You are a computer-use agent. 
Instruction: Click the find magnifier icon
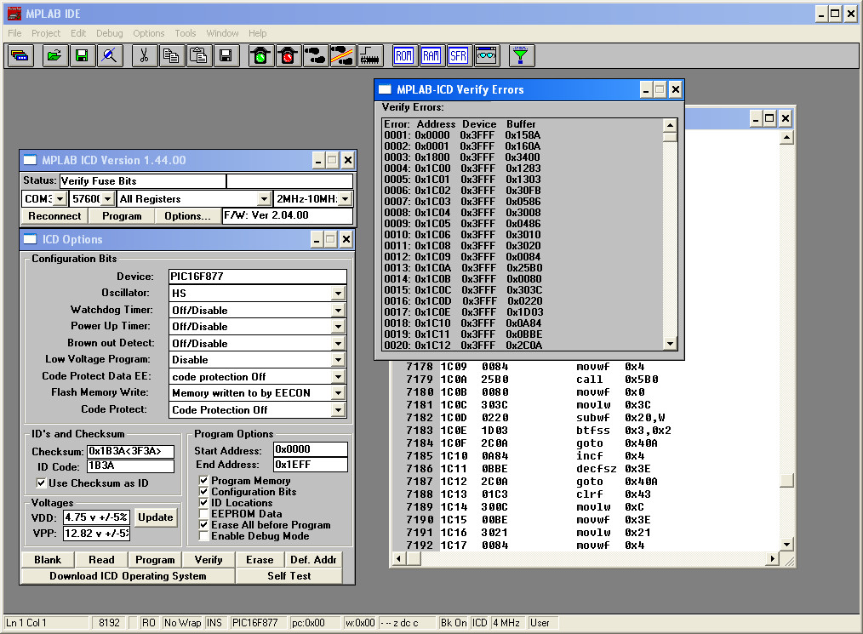(109, 55)
